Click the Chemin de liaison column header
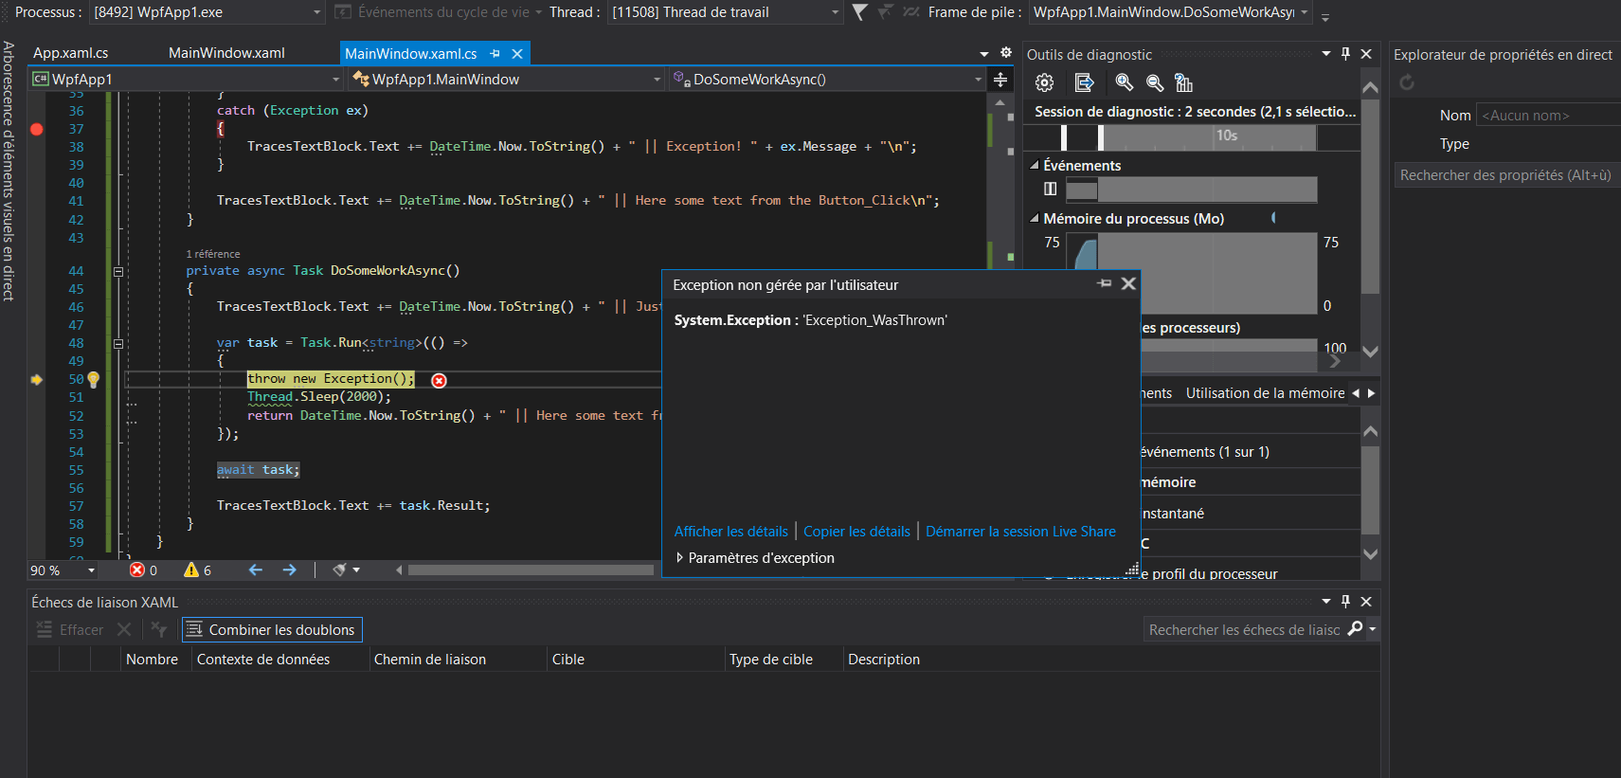Screen dimensions: 1621x778 tap(429, 660)
